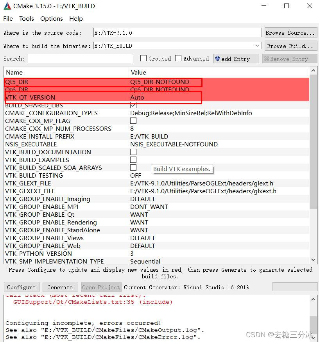Select the VTK_QT_VERSION entry
Image resolution: width=319 pixels, height=342 pixels.
point(30,98)
